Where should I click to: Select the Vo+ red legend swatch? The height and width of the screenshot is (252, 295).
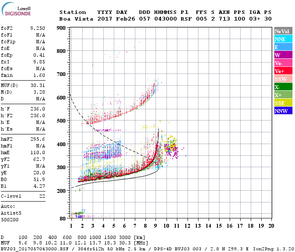pos(283,71)
